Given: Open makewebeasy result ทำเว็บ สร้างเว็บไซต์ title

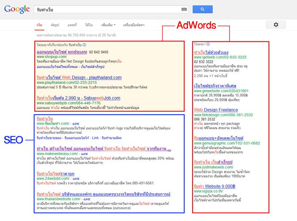Looking at the screenshot, I should pos(104,149).
